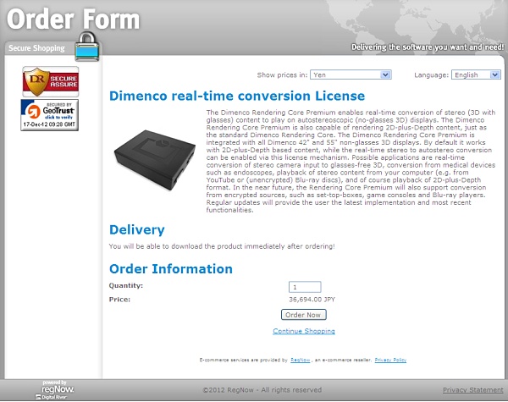The image size is (508, 402).
Task: Open the RegNow link in e-commerce notice
Action: pyautogui.click(x=300, y=360)
